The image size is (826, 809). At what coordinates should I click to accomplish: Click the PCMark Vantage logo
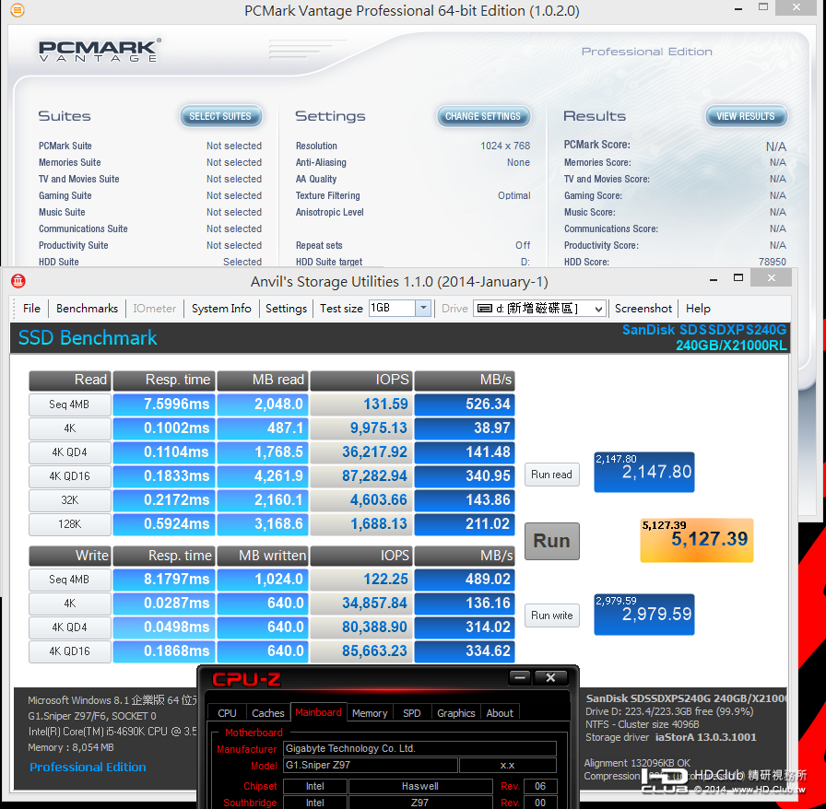coord(100,51)
